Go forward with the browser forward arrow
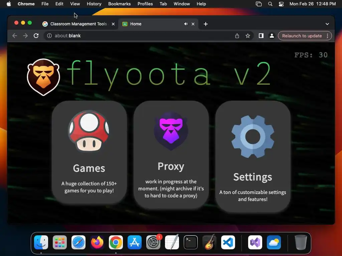Screen dimensions: 342x256 point(25,36)
